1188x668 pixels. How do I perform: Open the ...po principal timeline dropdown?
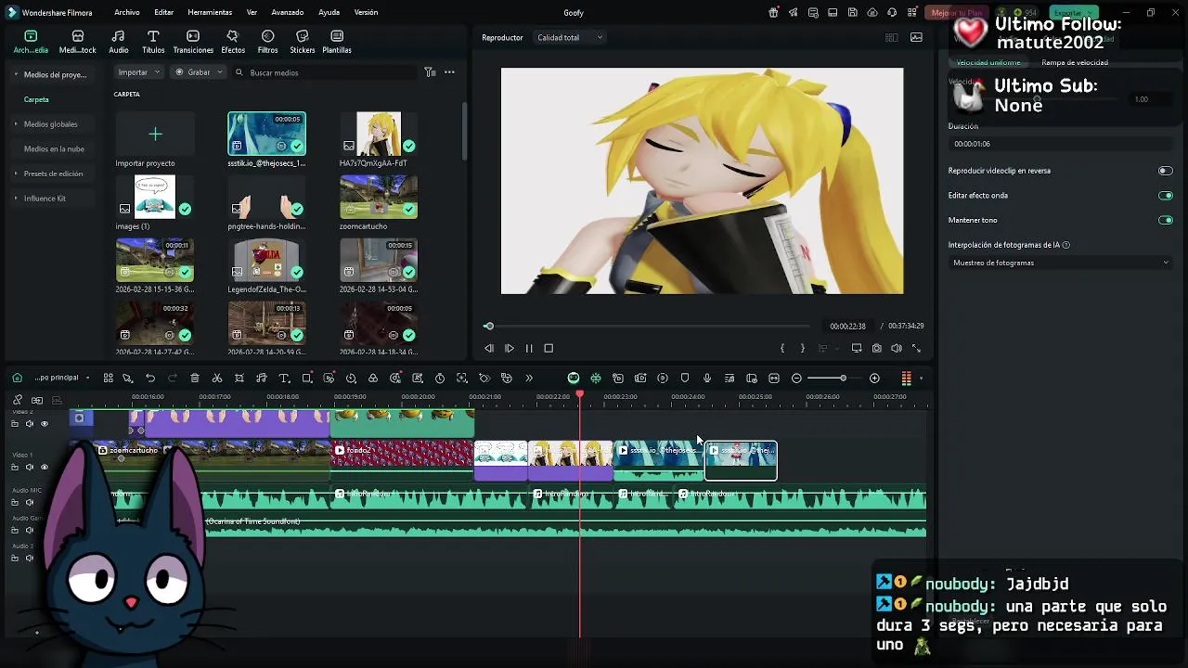61,379
